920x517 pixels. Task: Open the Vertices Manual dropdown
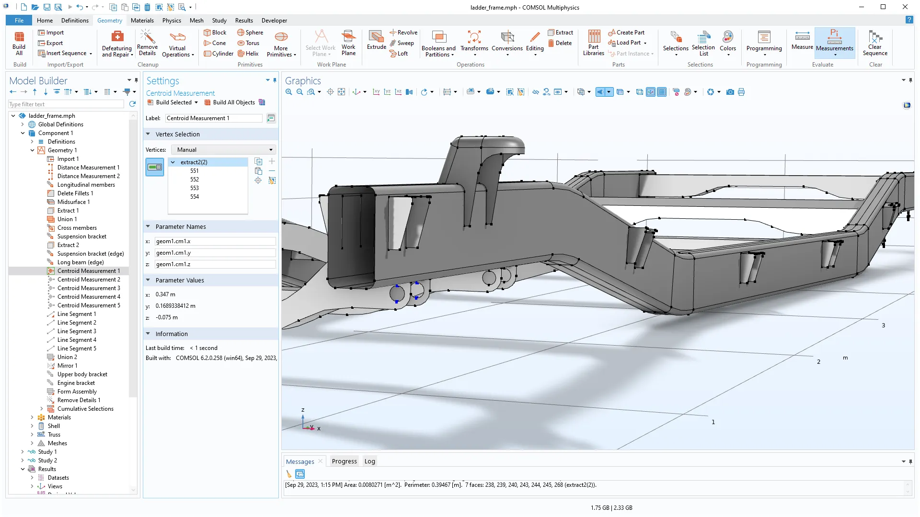tap(224, 150)
